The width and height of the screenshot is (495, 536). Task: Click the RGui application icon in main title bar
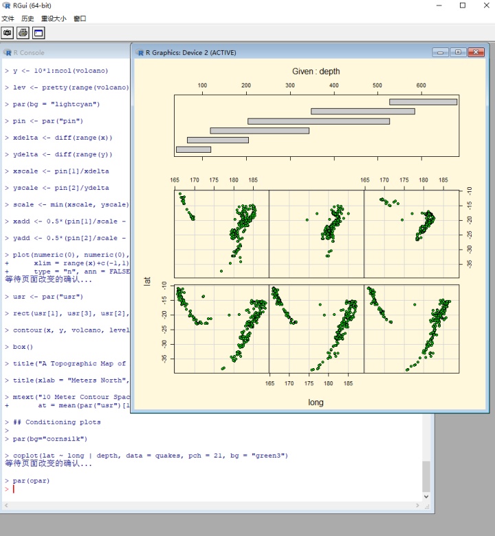click(6, 6)
